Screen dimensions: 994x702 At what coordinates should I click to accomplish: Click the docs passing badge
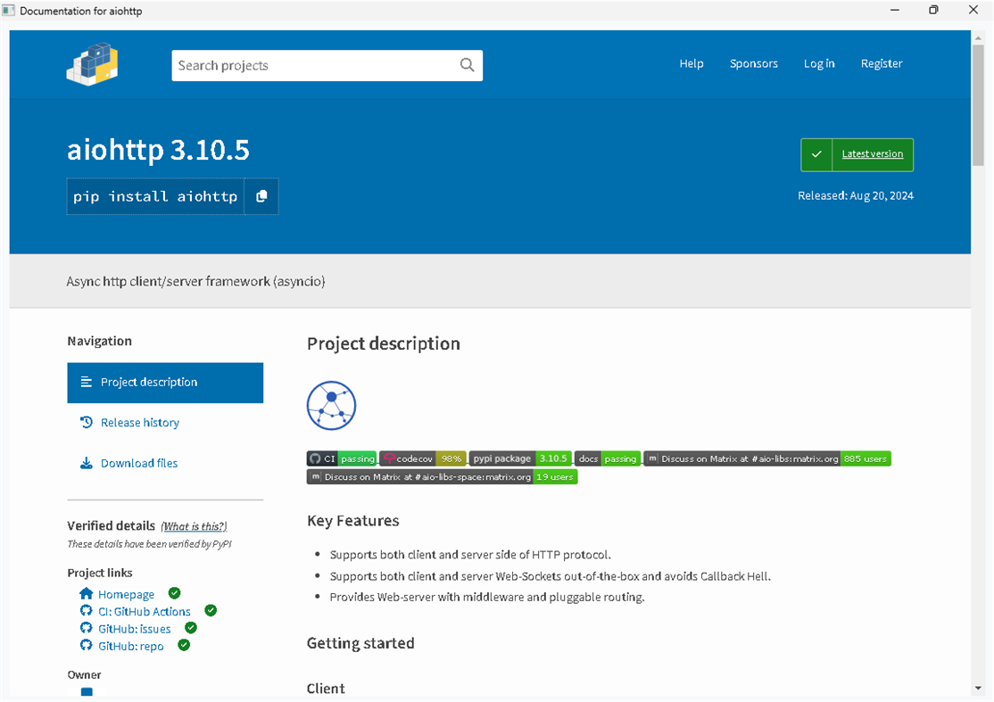tap(608, 458)
